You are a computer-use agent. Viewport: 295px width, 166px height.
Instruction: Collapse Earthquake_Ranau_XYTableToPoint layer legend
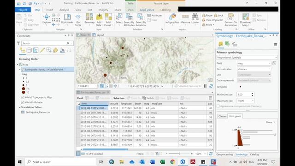[19, 70]
